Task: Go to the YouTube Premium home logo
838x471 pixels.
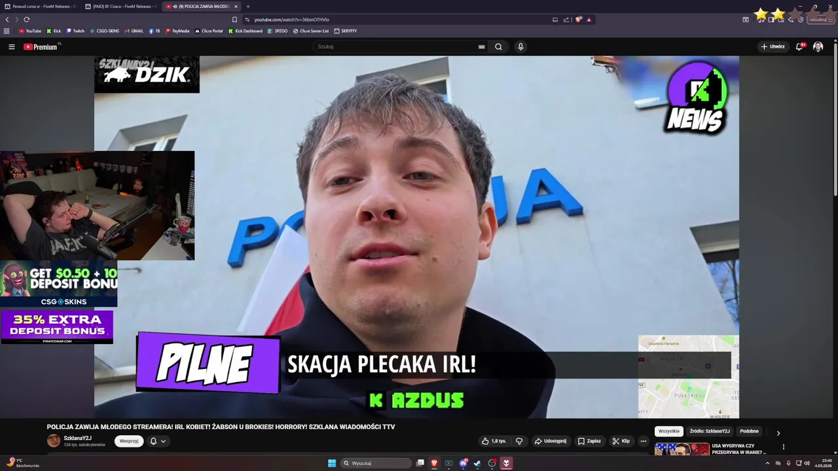Action: 41,46
